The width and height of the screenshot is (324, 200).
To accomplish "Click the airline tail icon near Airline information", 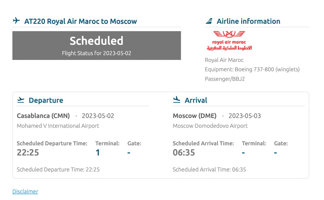I will (x=209, y=21).
